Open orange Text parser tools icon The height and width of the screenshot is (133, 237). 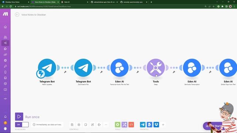pos(131,125)
